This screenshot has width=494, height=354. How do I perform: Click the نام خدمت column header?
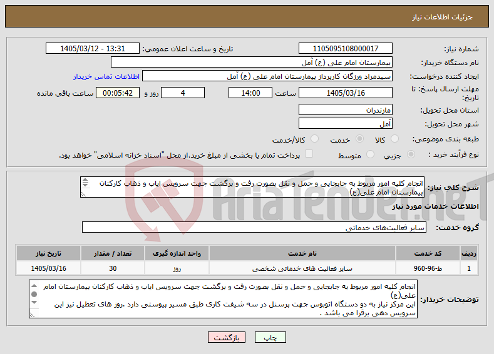pyautogui.click(x=302, y=253)
